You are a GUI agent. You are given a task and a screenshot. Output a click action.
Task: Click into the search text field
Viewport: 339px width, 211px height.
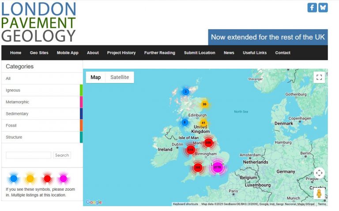pyautogui.click(x=28, y=155)
